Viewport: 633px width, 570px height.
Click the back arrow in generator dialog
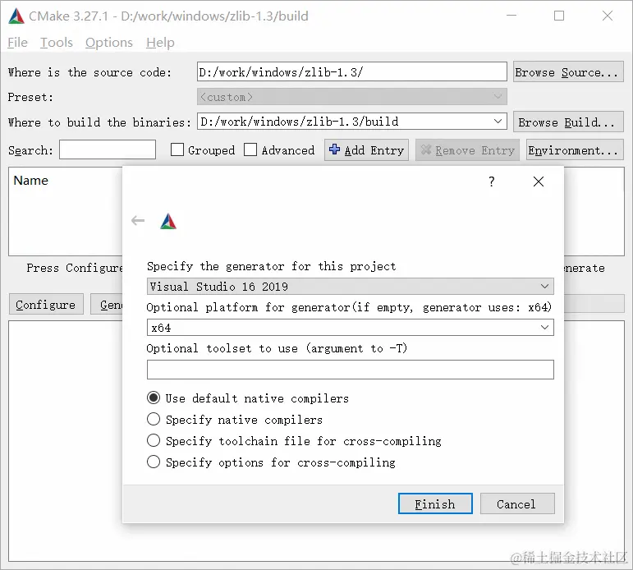138,221
